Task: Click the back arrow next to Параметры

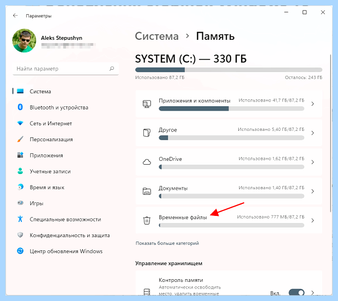Action: click(x=15, y=15)
